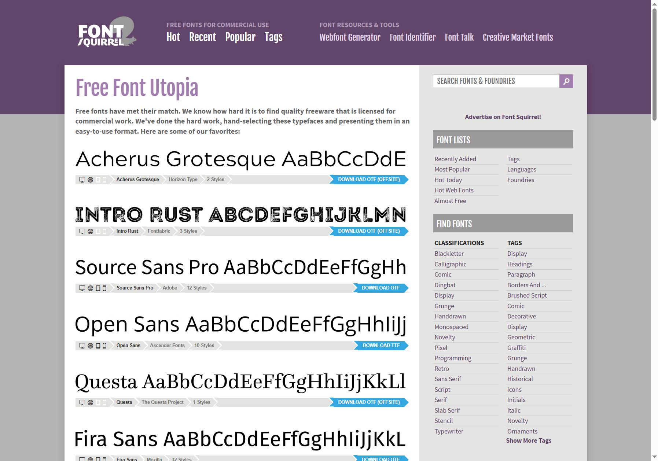Viewport: 658px width, 461px height.
Task: Open the Most Popular font list
Action: click(x=452, y=169)
